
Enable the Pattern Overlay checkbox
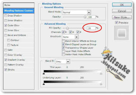coord(6,65)
